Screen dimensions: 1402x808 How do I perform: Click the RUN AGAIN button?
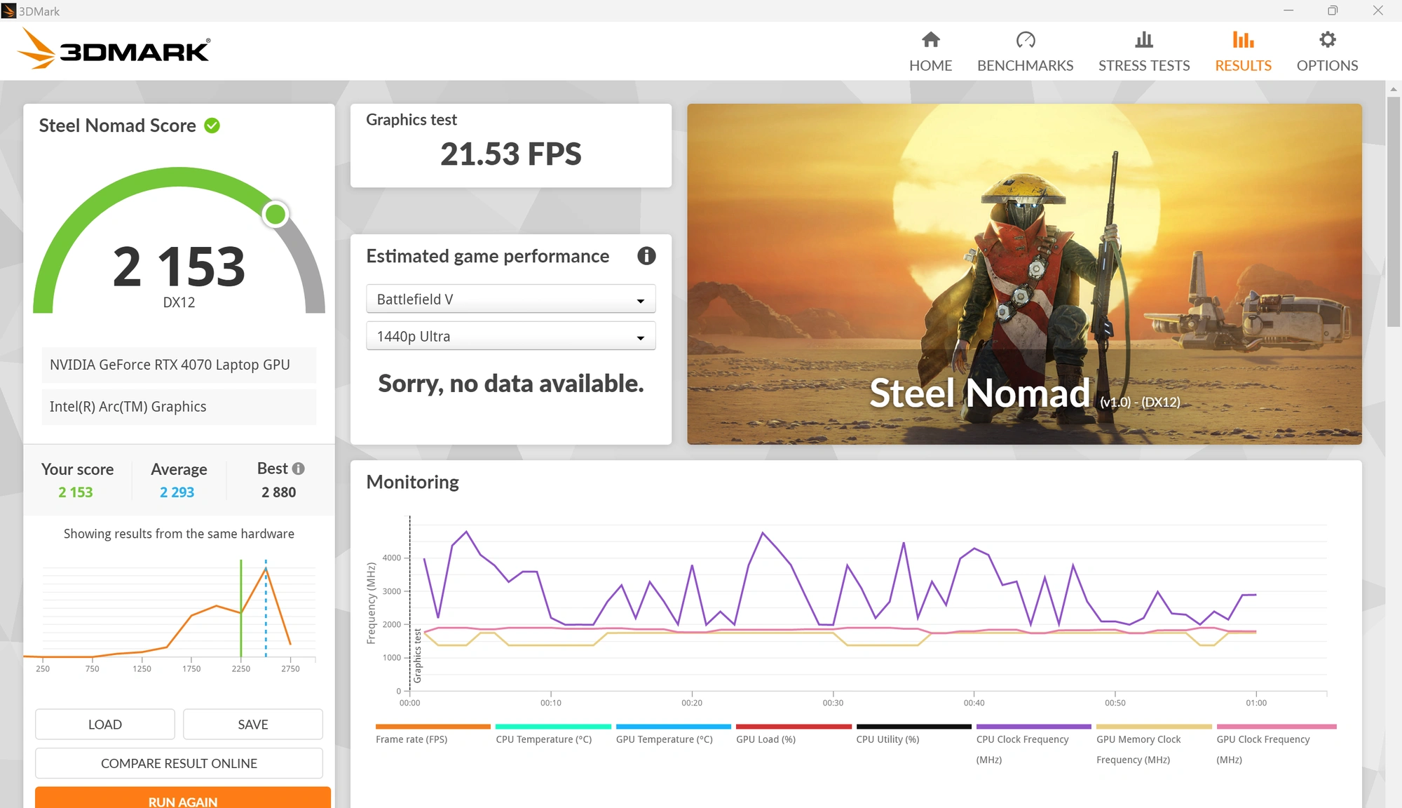coord(183,798)
